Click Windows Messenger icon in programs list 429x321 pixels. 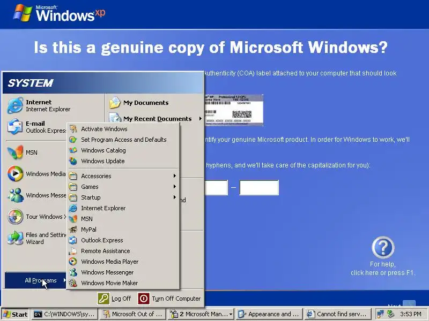73,272
